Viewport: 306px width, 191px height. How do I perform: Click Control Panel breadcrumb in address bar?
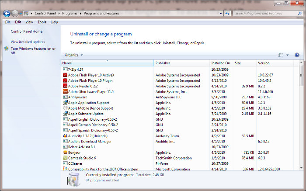click(x=45, y=13)
